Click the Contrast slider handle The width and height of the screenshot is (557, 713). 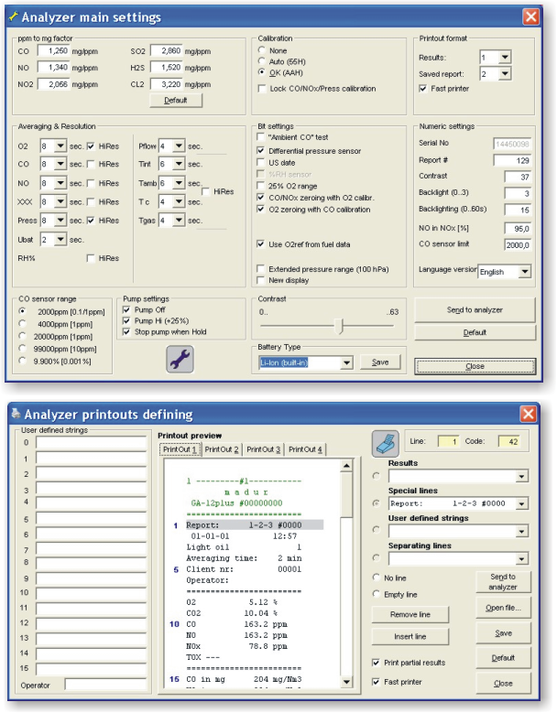click(x=339, y=326)
